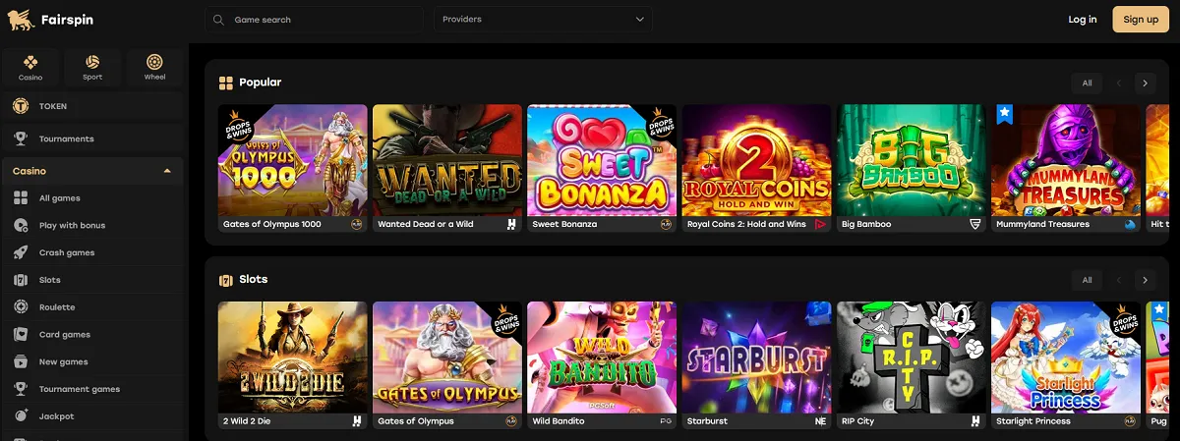Click the TOKEN coin icon
This screenshot has width=1180, height=441.
[x=20, y=106]
